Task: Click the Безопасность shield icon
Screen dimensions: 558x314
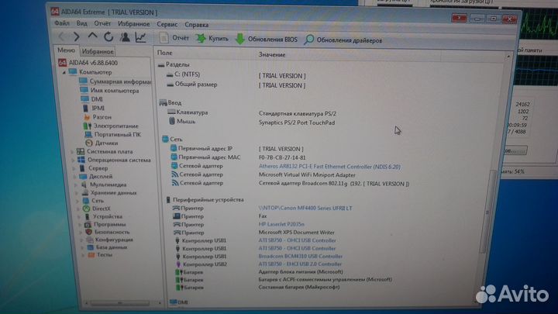Action: [x=88, y=232]
